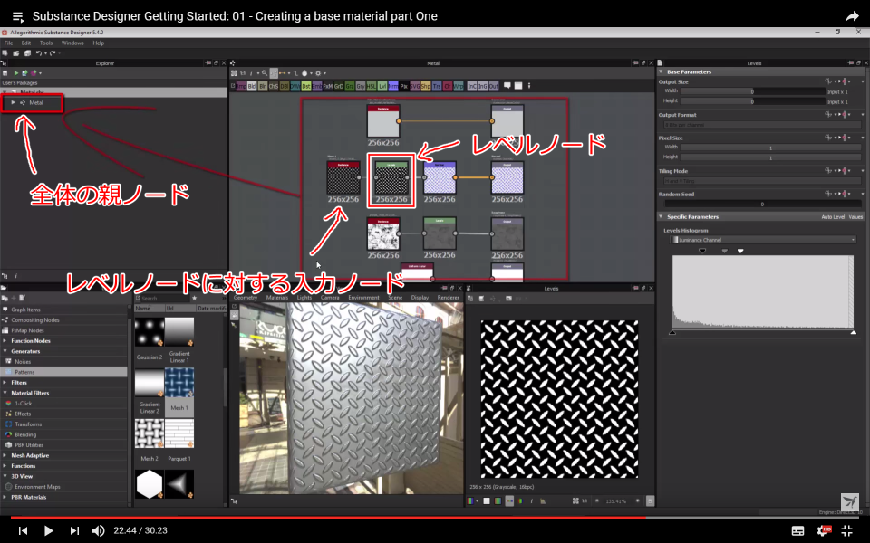Collapse the Generators library category
The height and width of the screenshot is (543, 870).
[x=5, y=351]
